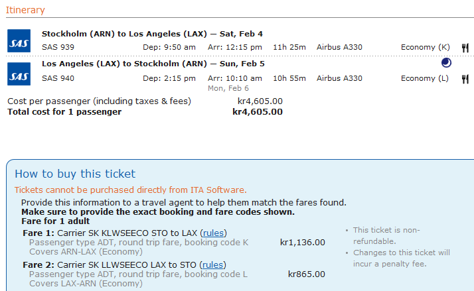Click the SAS 940 flight number

[x=58, y=78]
